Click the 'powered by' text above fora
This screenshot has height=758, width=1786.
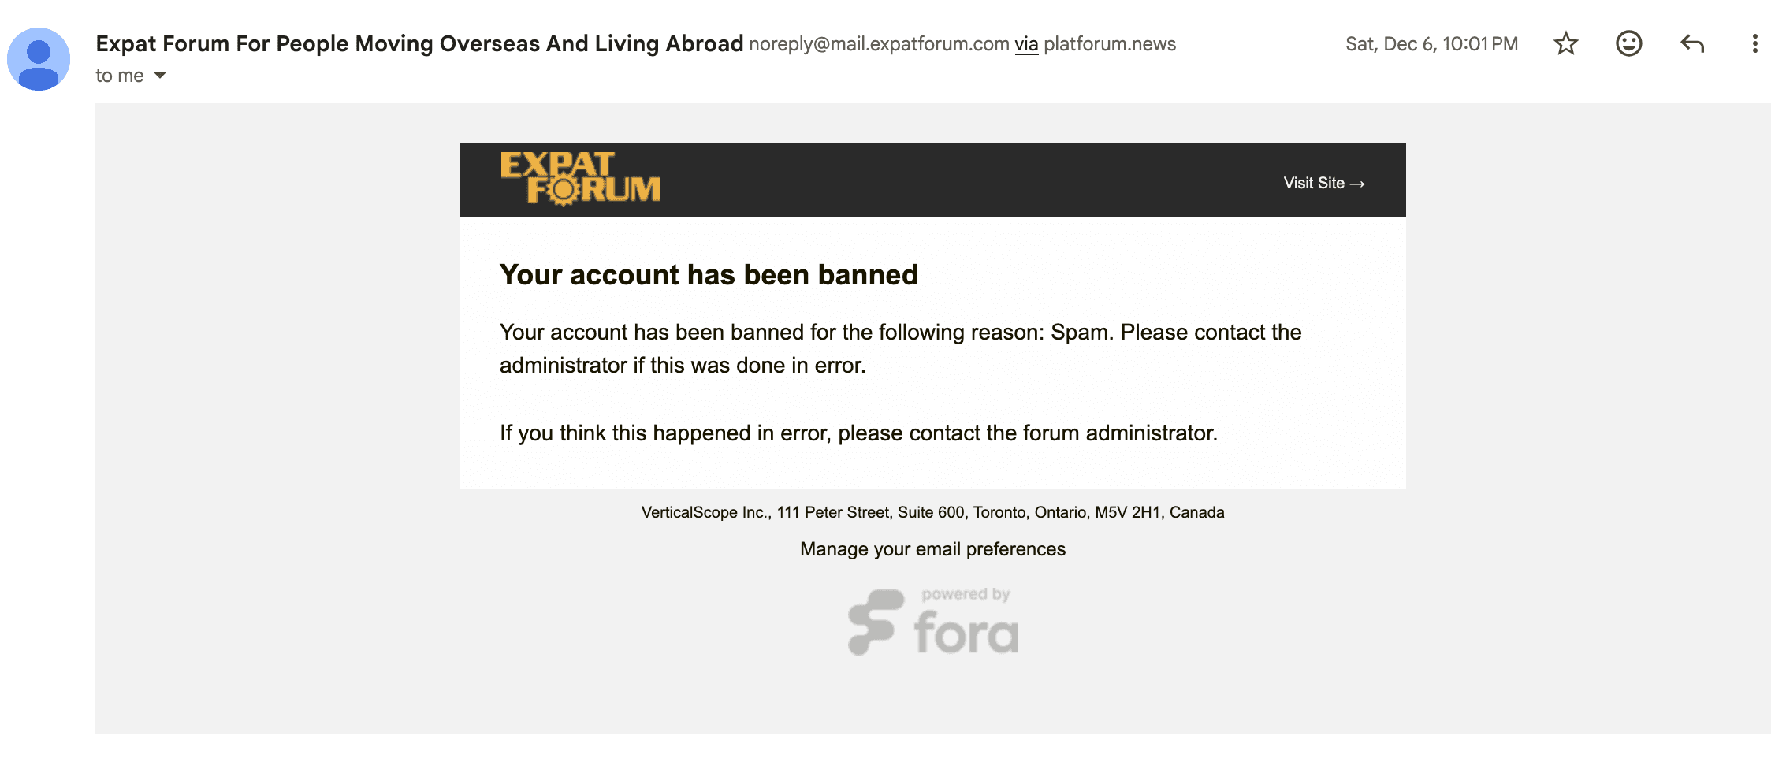click(966, 594)
